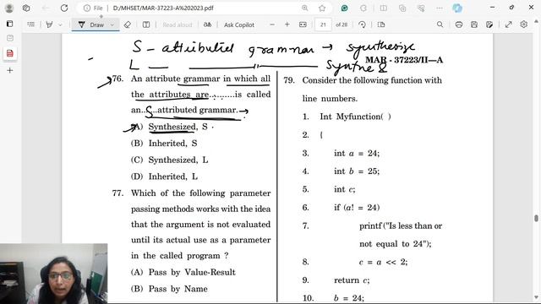Select the Highlight tool
Screen dimensions: 541x304
click(x=49, y=24)
